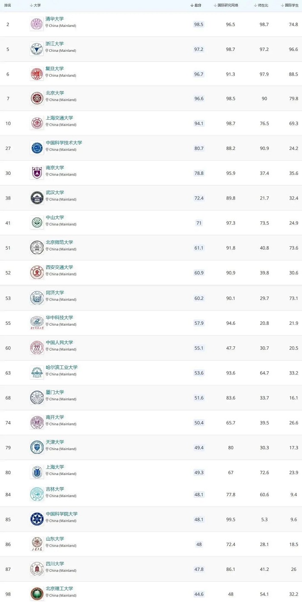Click the location pin under 四川大学
The height and width of the screenshot is (602, 302).
47,570
